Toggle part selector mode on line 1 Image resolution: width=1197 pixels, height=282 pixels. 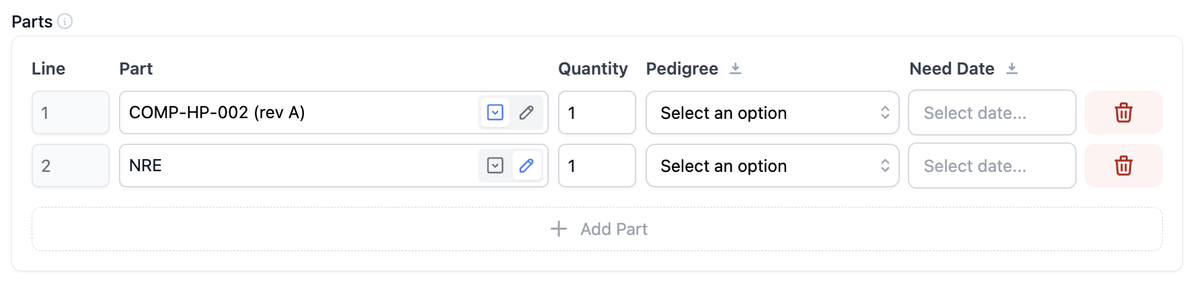495,113
